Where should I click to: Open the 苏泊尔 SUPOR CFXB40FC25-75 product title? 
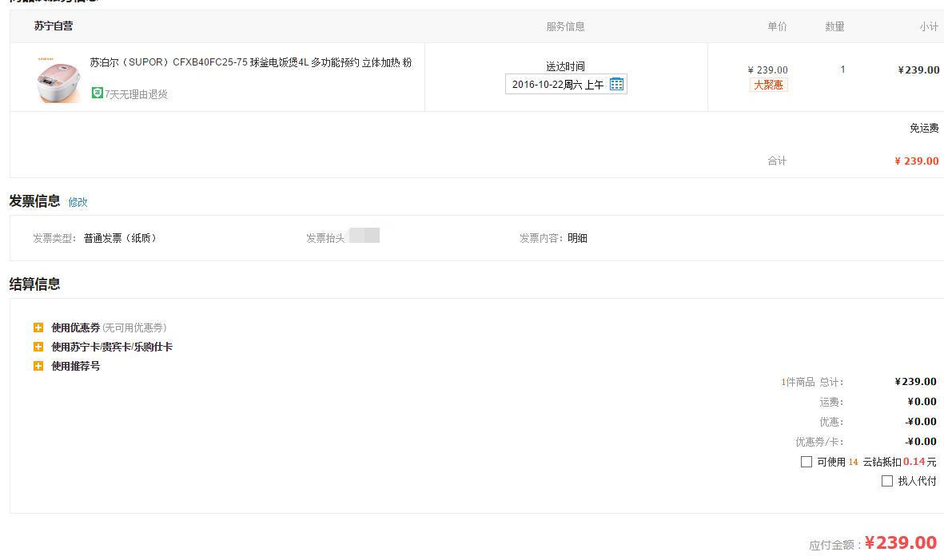click(x=251, y=62)
